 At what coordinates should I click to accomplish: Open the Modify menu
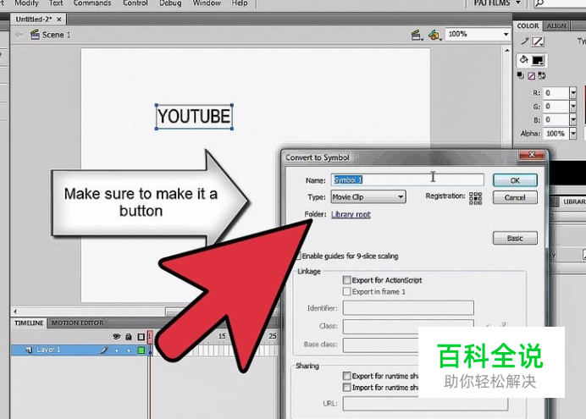[26, 3]
